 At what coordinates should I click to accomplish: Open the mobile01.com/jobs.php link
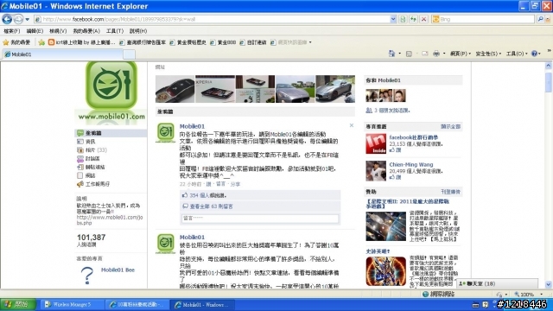110,220
